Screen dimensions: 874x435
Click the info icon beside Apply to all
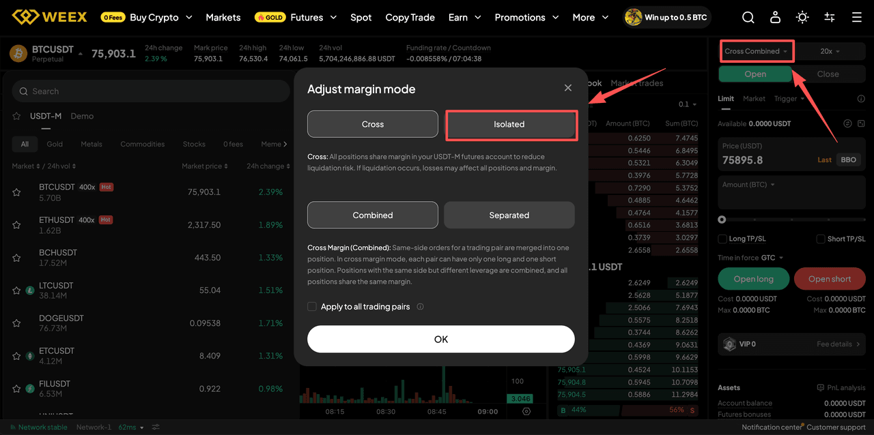coord(420,307)
